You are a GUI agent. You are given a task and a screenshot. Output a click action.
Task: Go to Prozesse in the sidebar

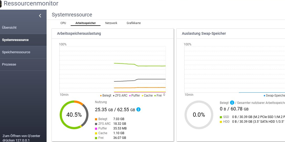click(9, 64)
